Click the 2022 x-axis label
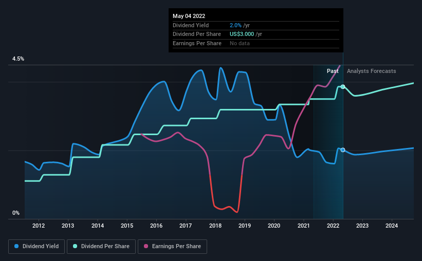This screenshot has height=261, width=422. (x=333, y=226)
